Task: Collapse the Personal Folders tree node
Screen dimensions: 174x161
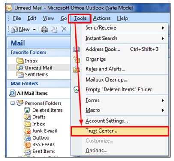Action: (x=12, y=103)
